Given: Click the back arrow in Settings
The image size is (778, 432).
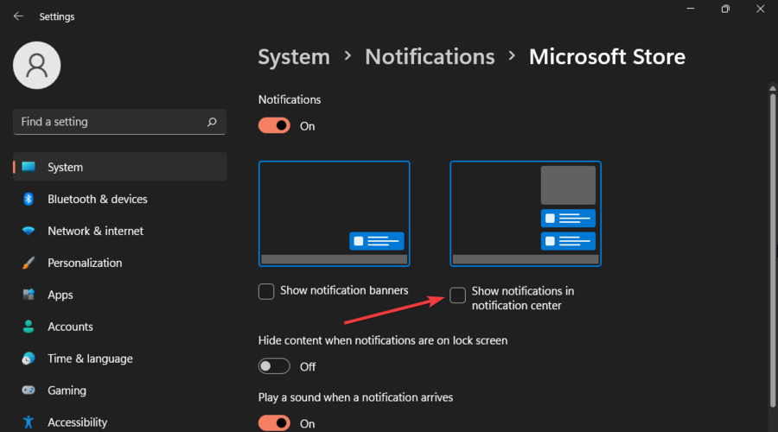Looking at the screenshot, I should [18, 16].
